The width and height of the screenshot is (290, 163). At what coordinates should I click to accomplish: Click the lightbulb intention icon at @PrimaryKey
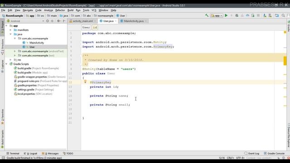pyautogui.click(x=85, y=81)
